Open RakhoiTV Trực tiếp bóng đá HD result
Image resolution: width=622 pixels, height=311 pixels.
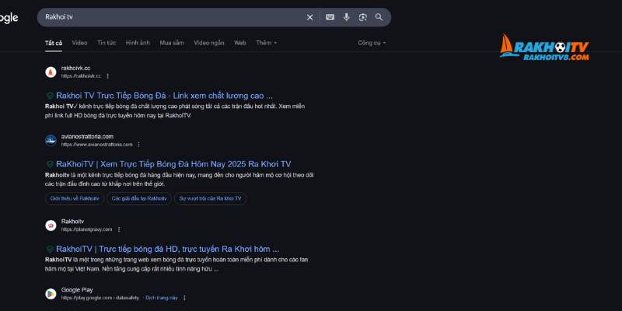(167, 249)
